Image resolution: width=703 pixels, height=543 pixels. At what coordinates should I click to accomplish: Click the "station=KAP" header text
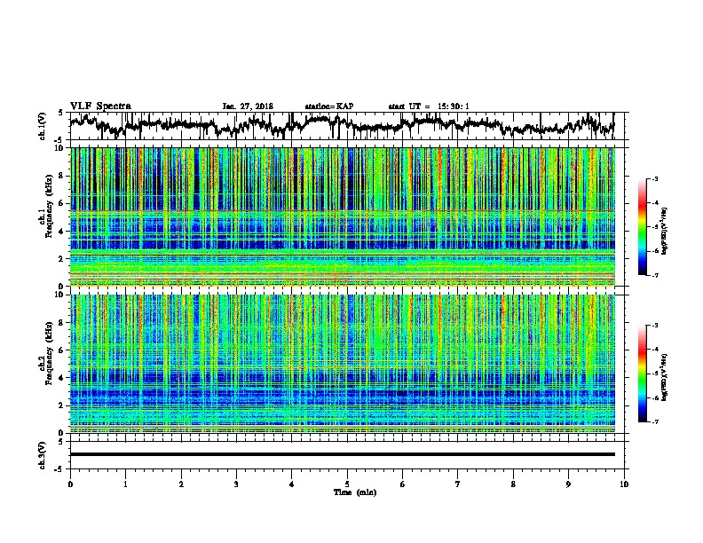pyautogui.click(x=329, y=106)
